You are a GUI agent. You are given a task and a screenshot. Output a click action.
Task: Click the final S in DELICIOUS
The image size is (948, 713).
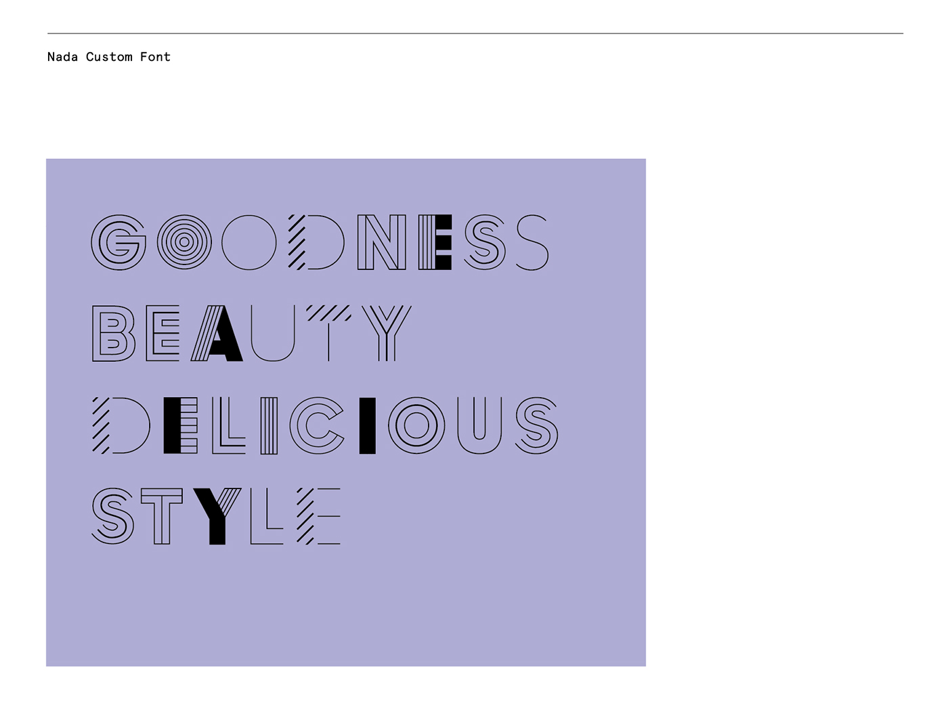point(536,425)
